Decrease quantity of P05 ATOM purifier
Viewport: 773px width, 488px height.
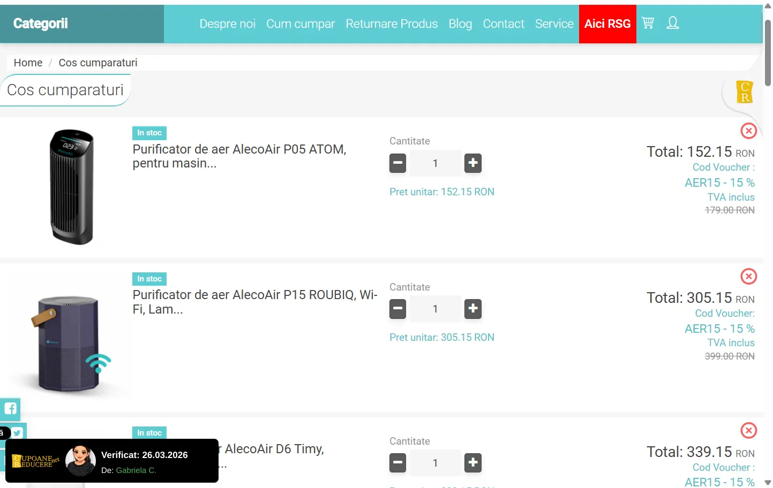[x=397, y=163]
